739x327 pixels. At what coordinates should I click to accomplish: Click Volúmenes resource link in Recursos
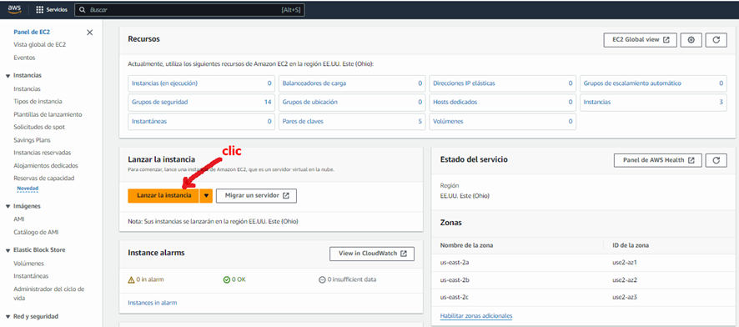pyautogui.click(x=448, y=121)
